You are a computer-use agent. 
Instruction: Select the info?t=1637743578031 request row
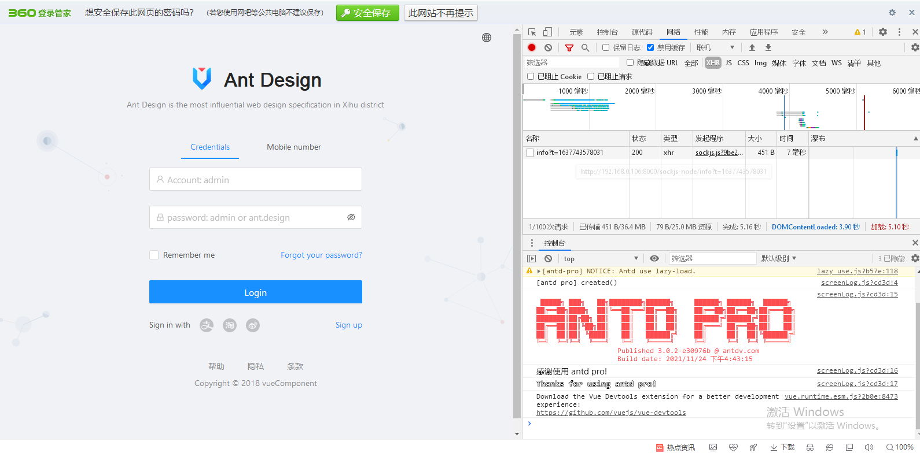click(721, 153)
